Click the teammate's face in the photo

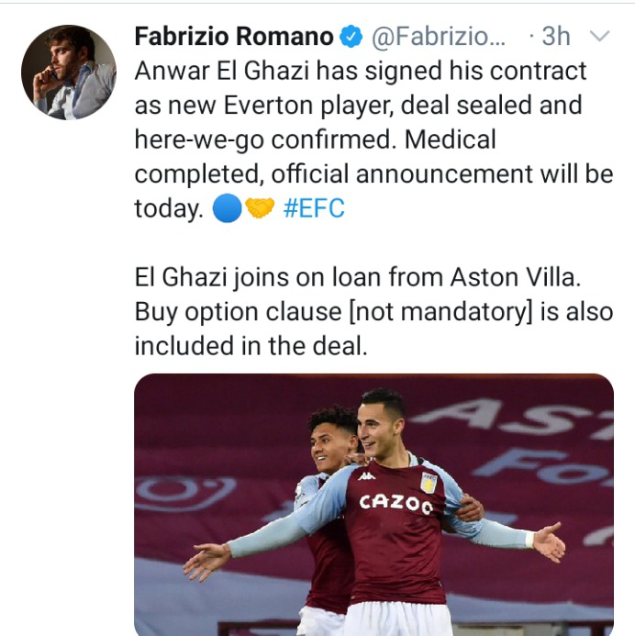(x=331, y=447)
